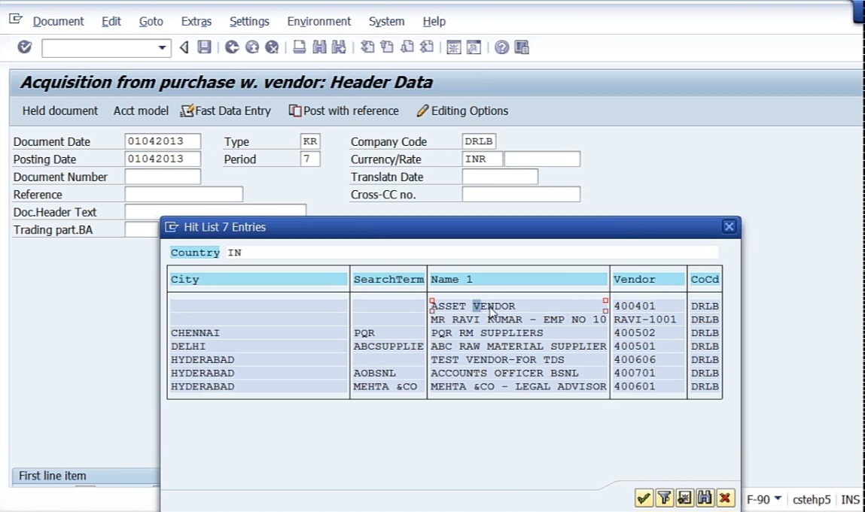
Task: Click the Previous Page toolbar icon
Action: (387, 47)
